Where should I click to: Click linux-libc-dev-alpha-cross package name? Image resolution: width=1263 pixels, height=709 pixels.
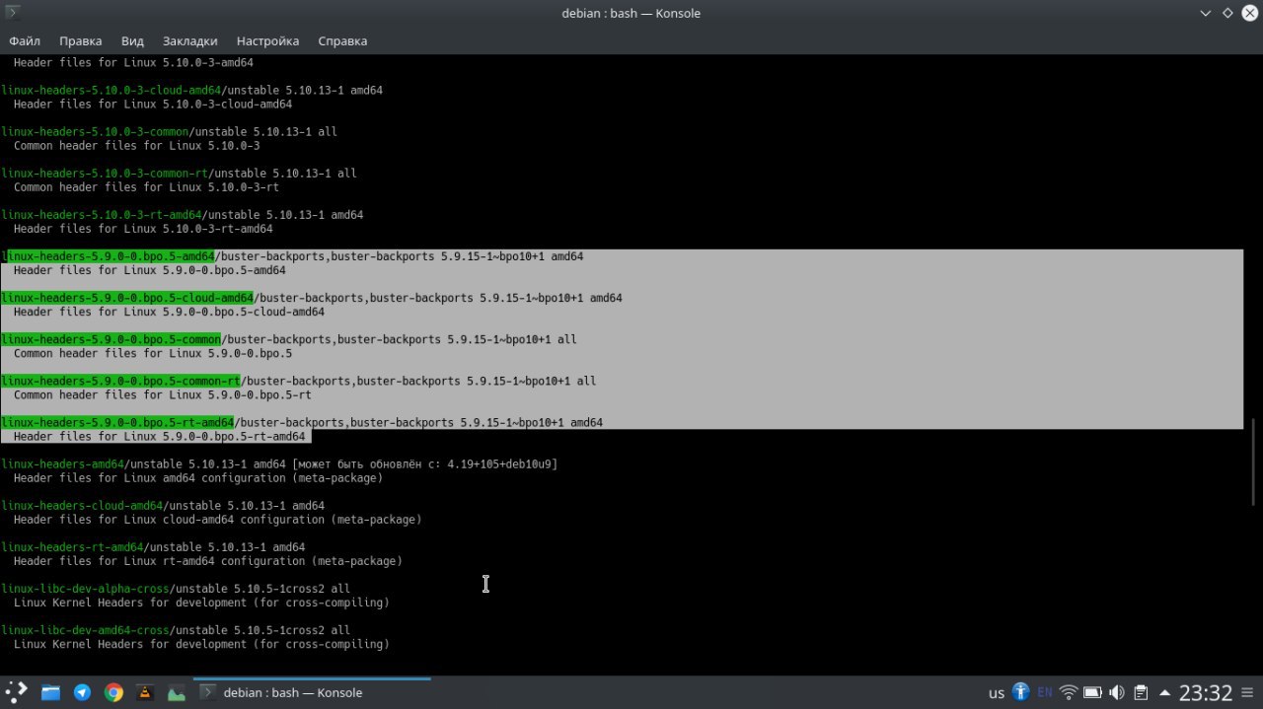[x=85, y=589]
